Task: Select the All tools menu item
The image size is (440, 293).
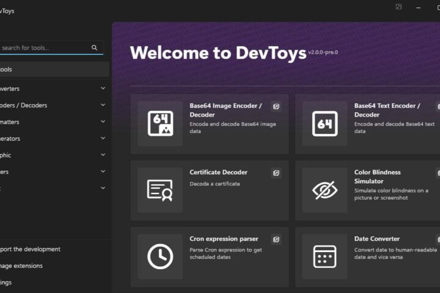Action: pyautogui.click(x=54, y=69)
